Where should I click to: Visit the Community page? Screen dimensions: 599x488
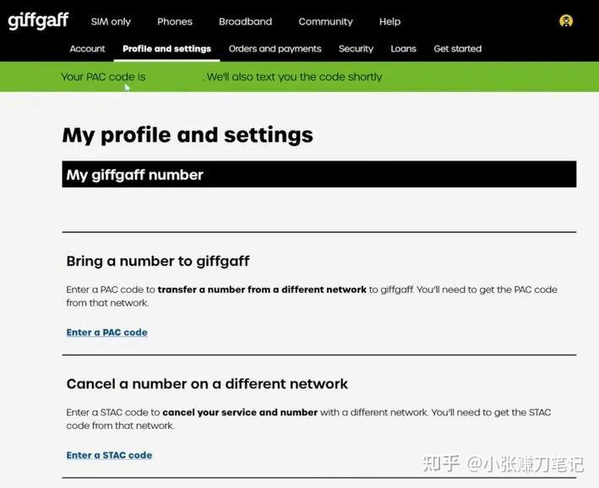[325, 22]
